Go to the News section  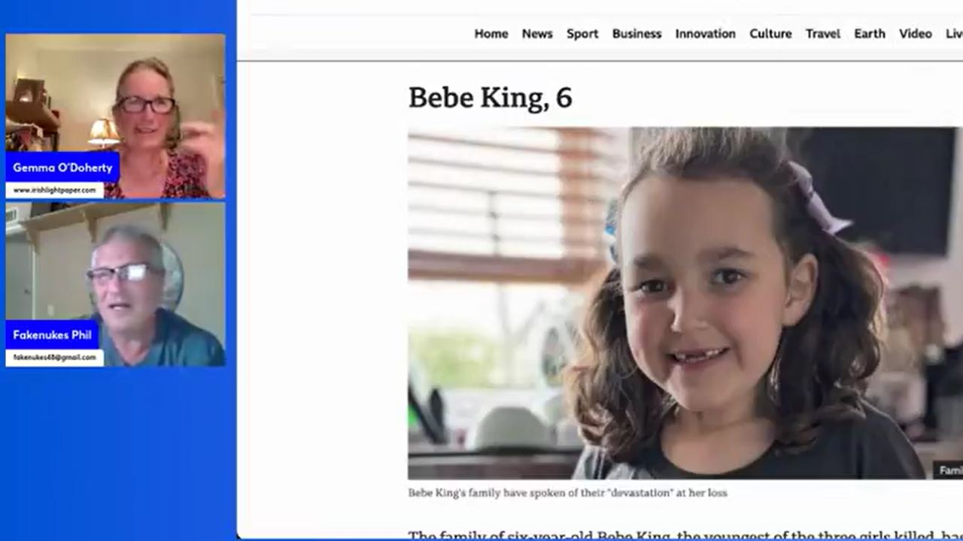pyautogui.click(x=537, y=34)
